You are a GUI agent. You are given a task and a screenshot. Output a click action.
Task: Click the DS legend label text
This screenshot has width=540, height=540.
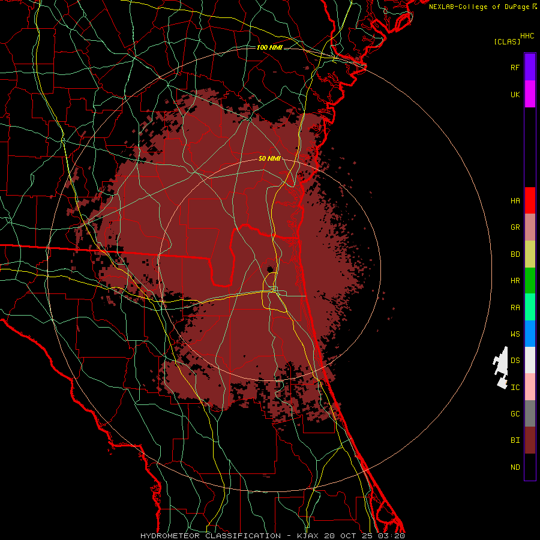[515, 360]
